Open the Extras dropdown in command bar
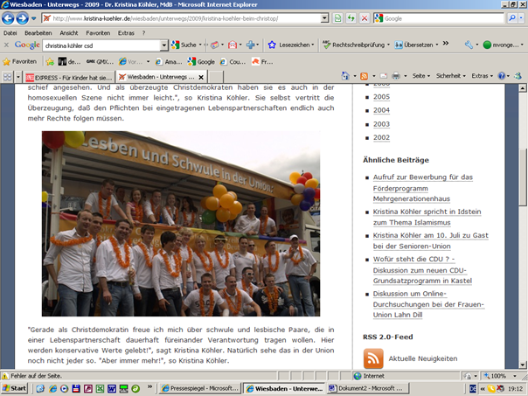The image size is (528, 396). coord(482,76)
